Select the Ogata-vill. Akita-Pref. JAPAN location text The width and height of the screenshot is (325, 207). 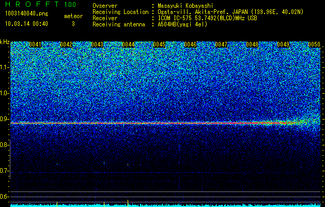tap(230, 12)
